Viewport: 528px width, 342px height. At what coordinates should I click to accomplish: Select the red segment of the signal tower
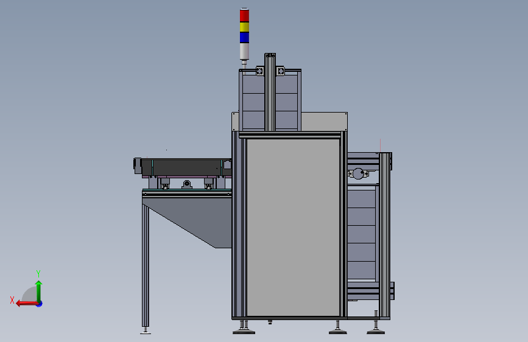(x=244, y=16)
